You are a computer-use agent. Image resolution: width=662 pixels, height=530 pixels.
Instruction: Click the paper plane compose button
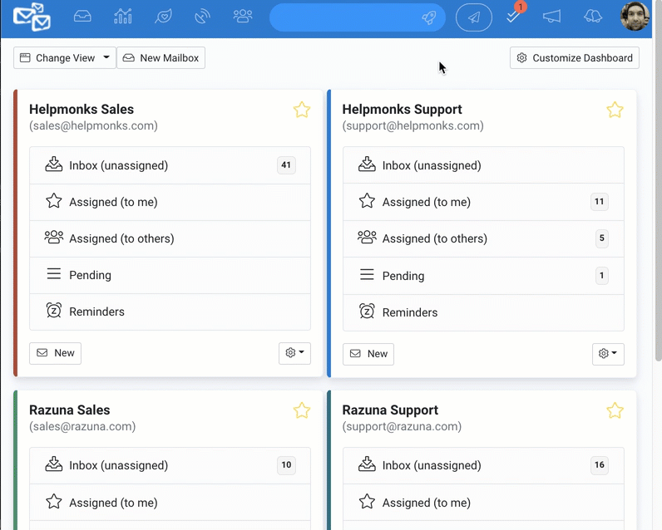[474, 17]
